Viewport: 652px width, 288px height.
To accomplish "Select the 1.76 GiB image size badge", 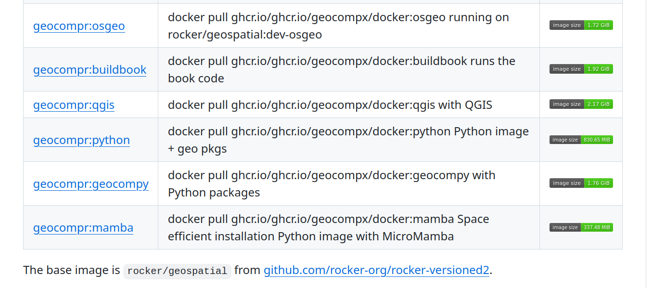I will click(581, 183).
